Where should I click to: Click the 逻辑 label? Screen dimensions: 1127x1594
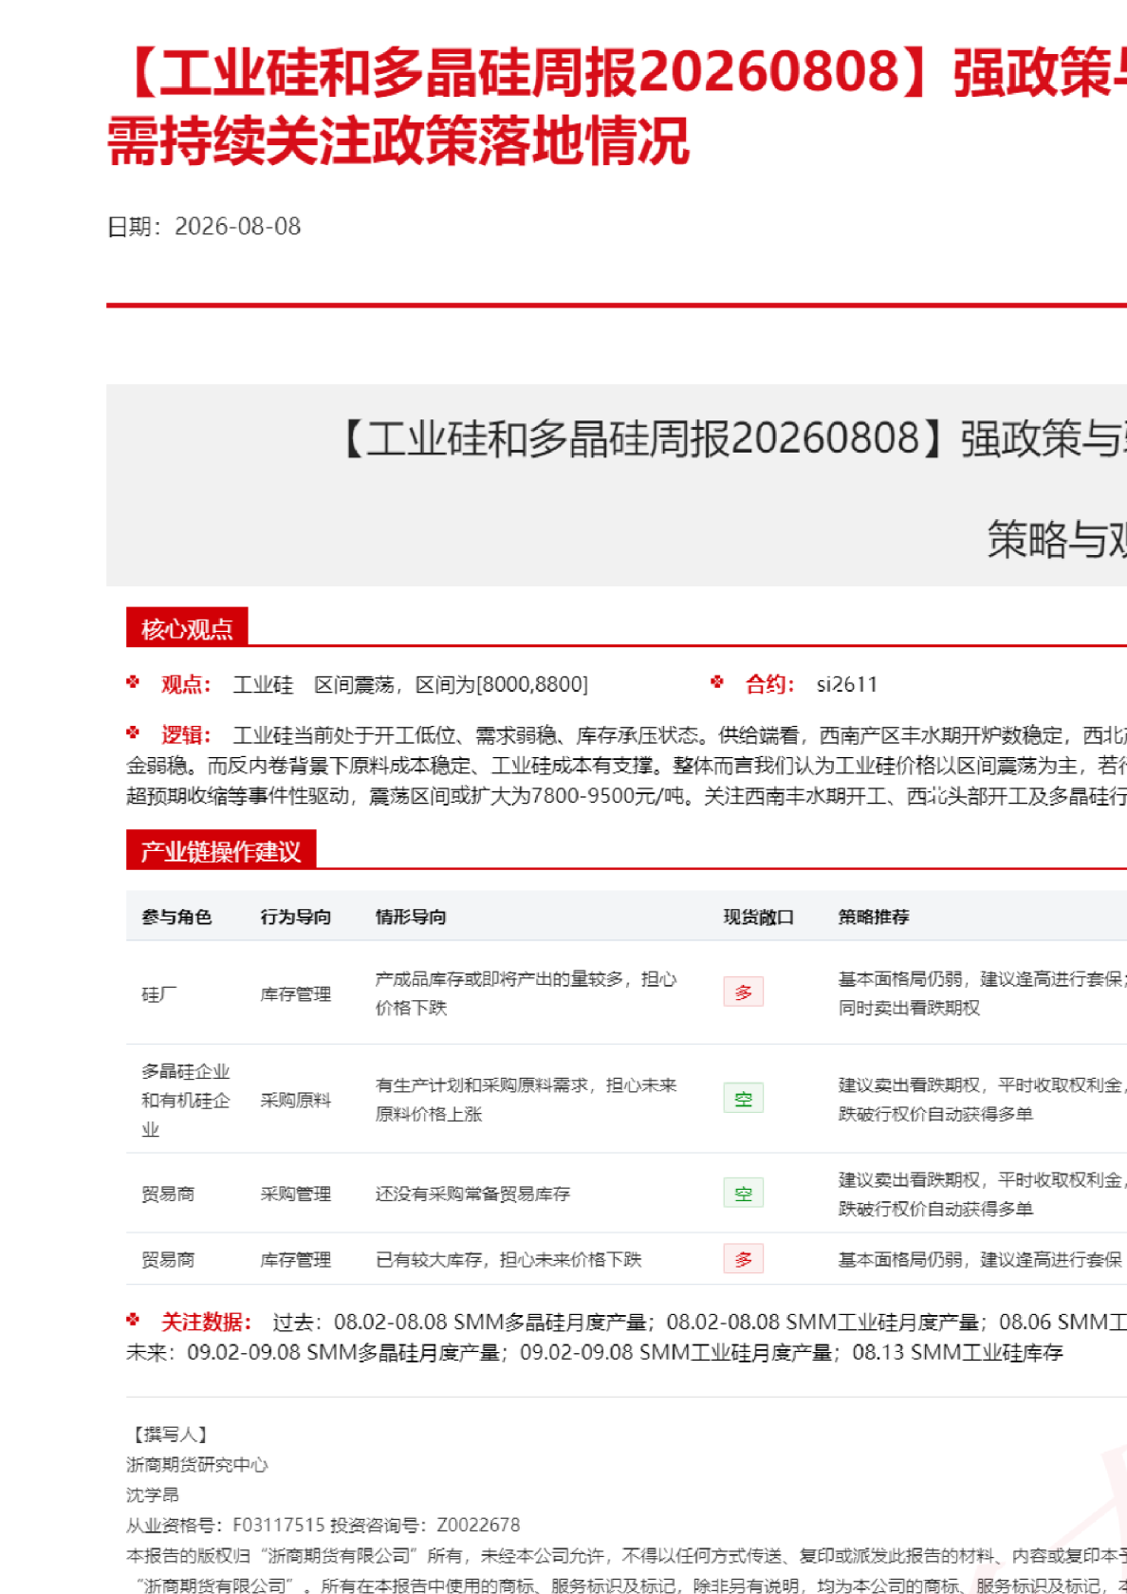[185, 735]
